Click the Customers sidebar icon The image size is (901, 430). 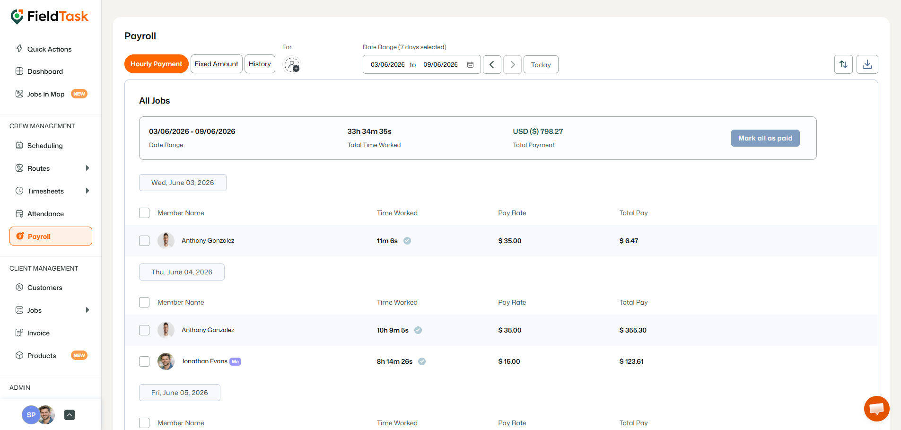(x=19, y=287)
